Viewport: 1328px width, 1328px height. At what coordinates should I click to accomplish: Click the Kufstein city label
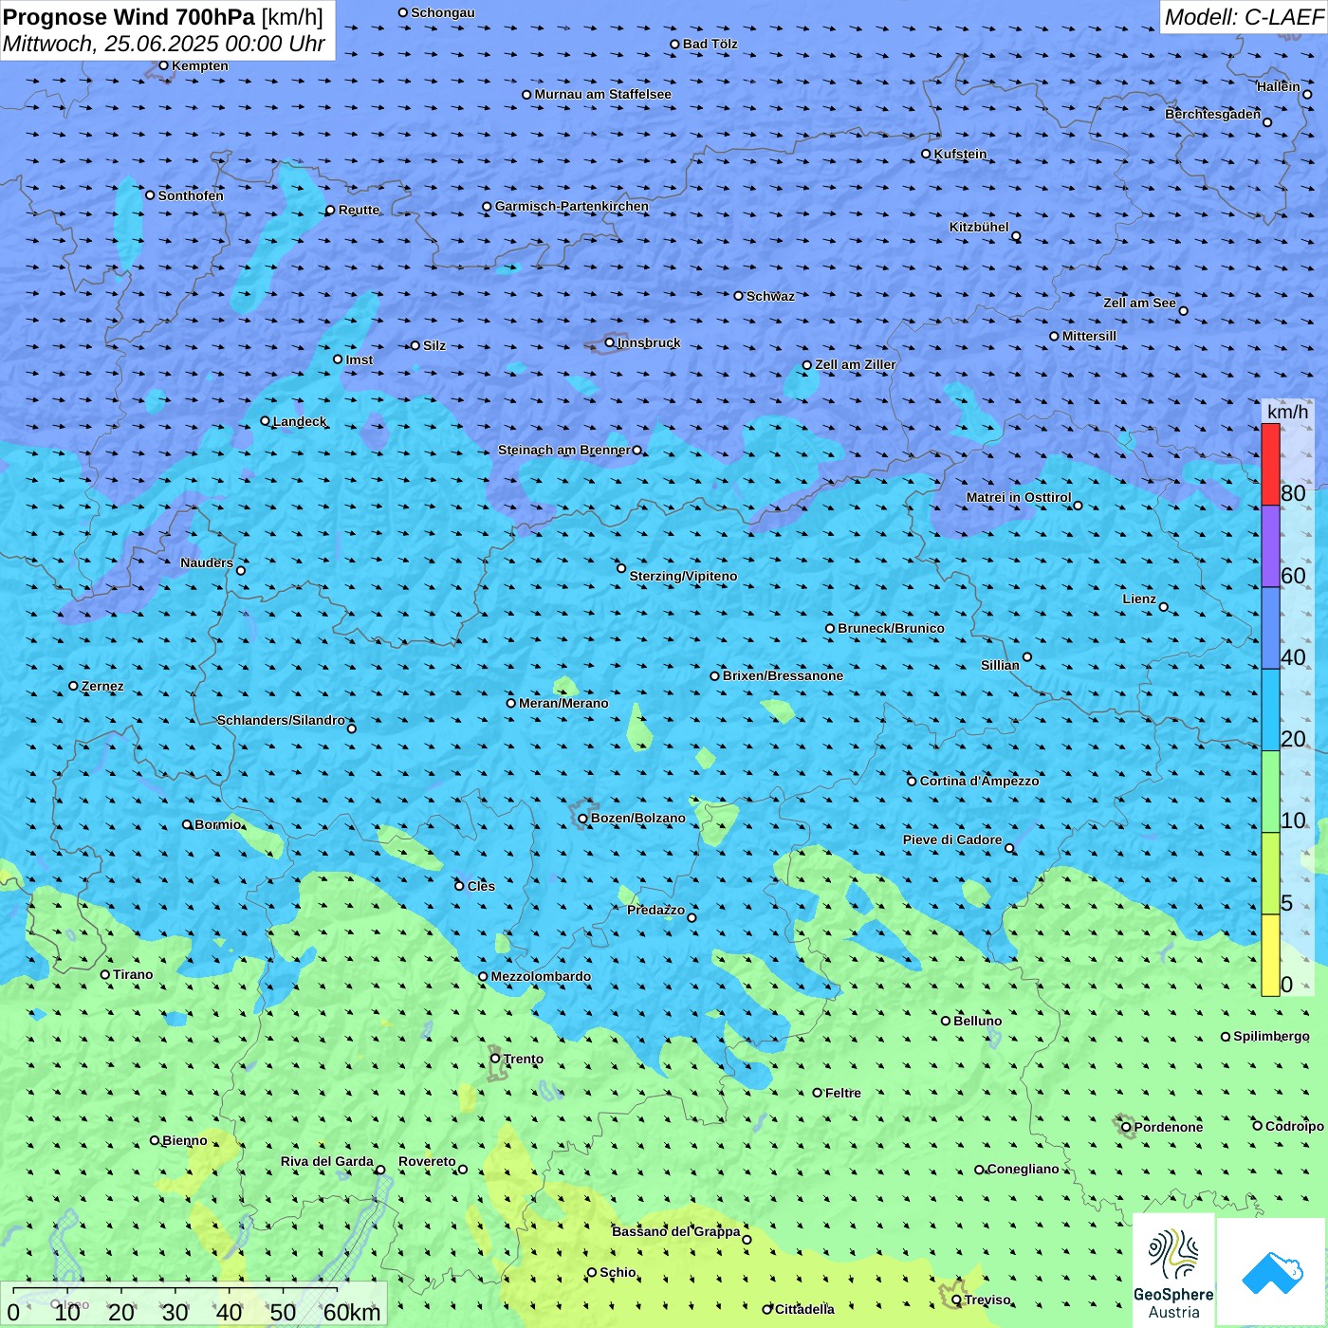pos(961,154)
